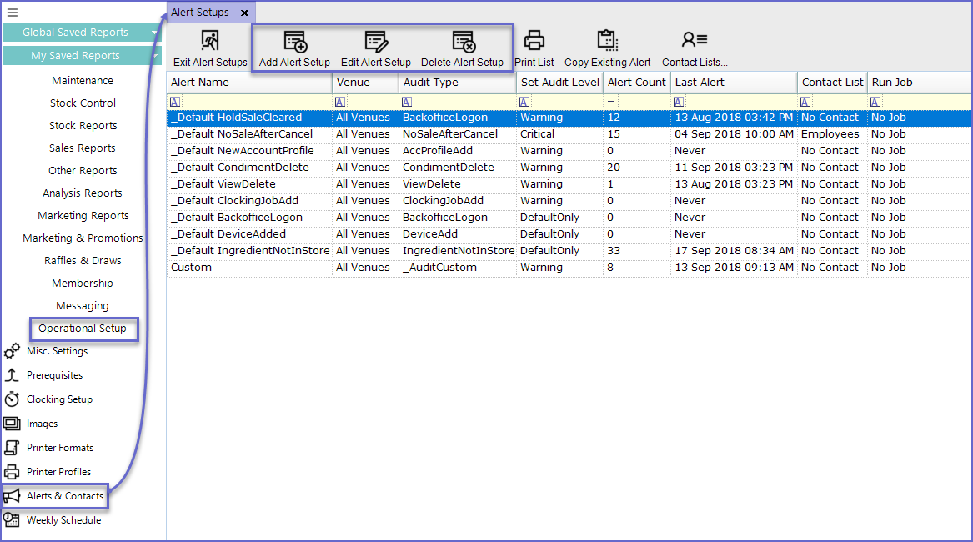Toggle the hamburger menu at top left

point(13,12)
